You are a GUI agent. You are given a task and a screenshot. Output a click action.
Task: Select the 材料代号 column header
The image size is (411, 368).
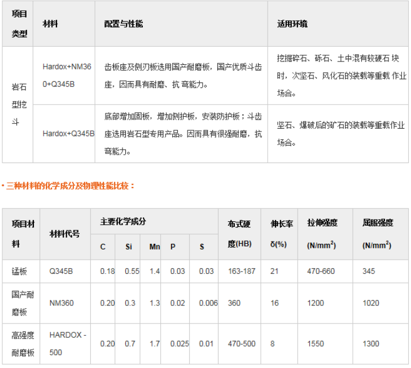(65, 234)
